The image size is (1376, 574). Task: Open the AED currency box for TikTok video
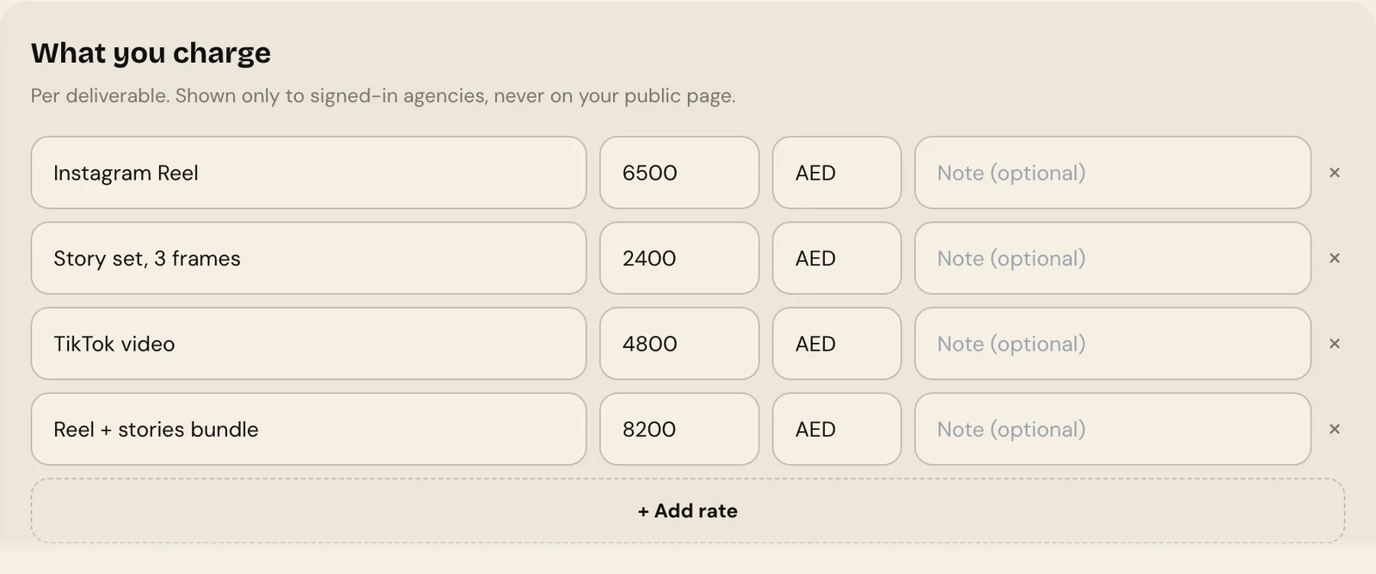[837, 344]
